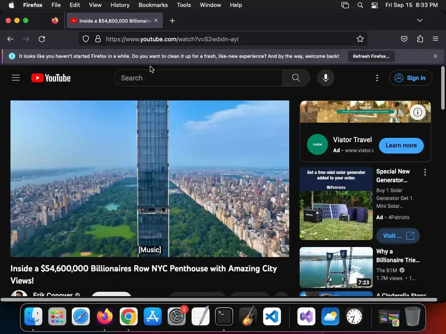Launch Safari from the Dock

coord(81,317)
